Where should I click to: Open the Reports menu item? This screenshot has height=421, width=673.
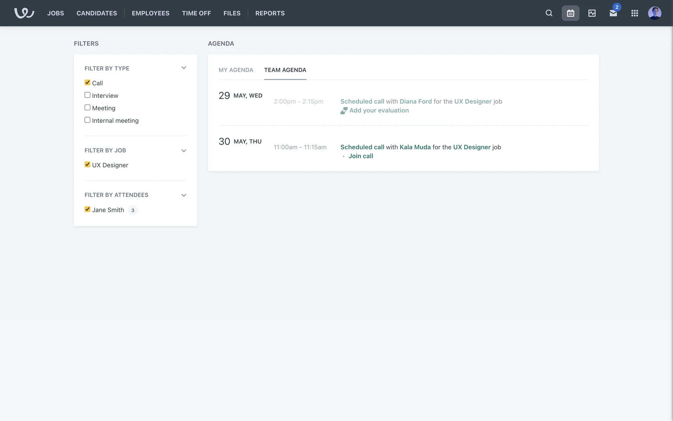pyautogui.click(x=270, y=13)
